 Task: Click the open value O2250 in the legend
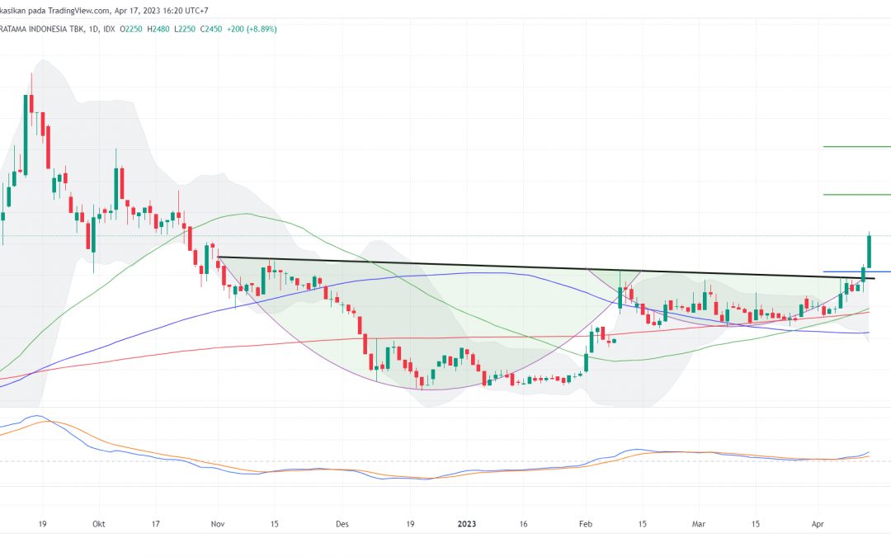coord(132,28)
